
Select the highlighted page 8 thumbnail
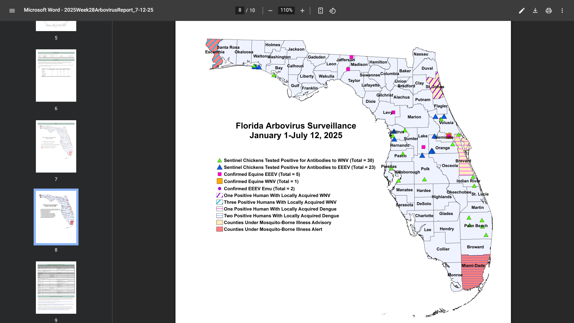(x=56, y=217)
